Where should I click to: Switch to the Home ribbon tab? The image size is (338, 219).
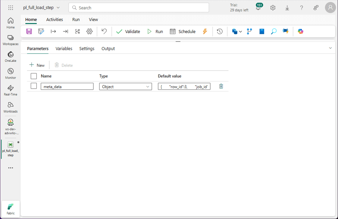[31, 20]
